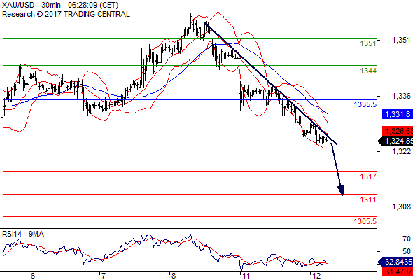Click date marker 12 on time axis
The height and width of the screenshot is (280, 413).
[x=317, y=276]
